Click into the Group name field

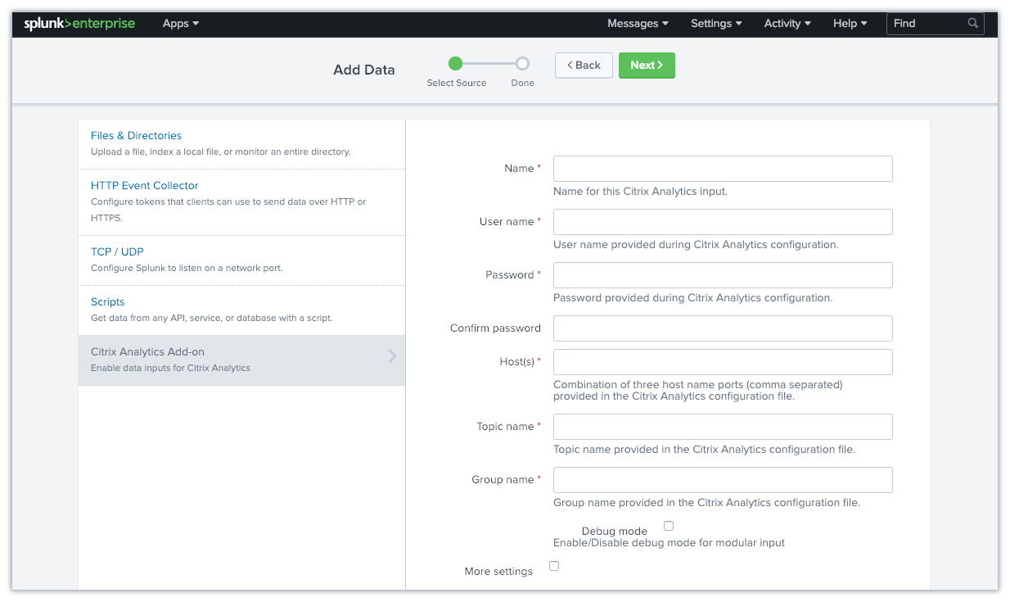point(723,480)
